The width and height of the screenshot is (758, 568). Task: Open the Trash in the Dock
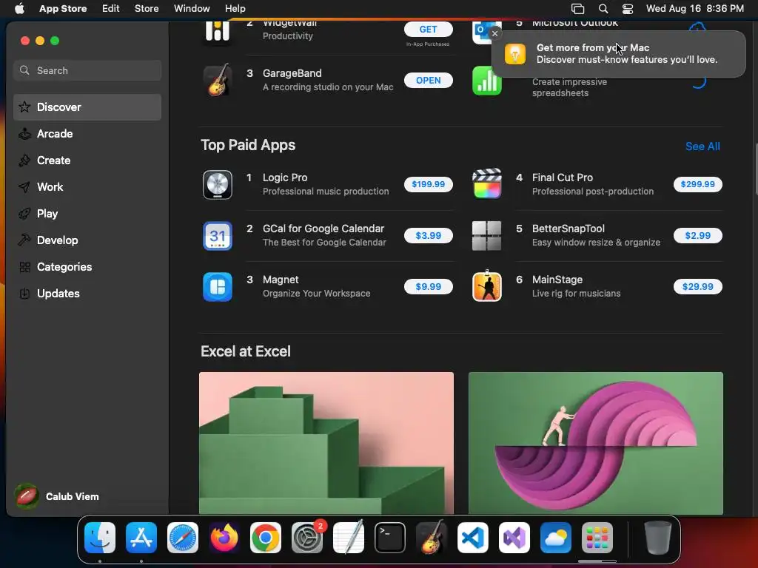(658, 538)
